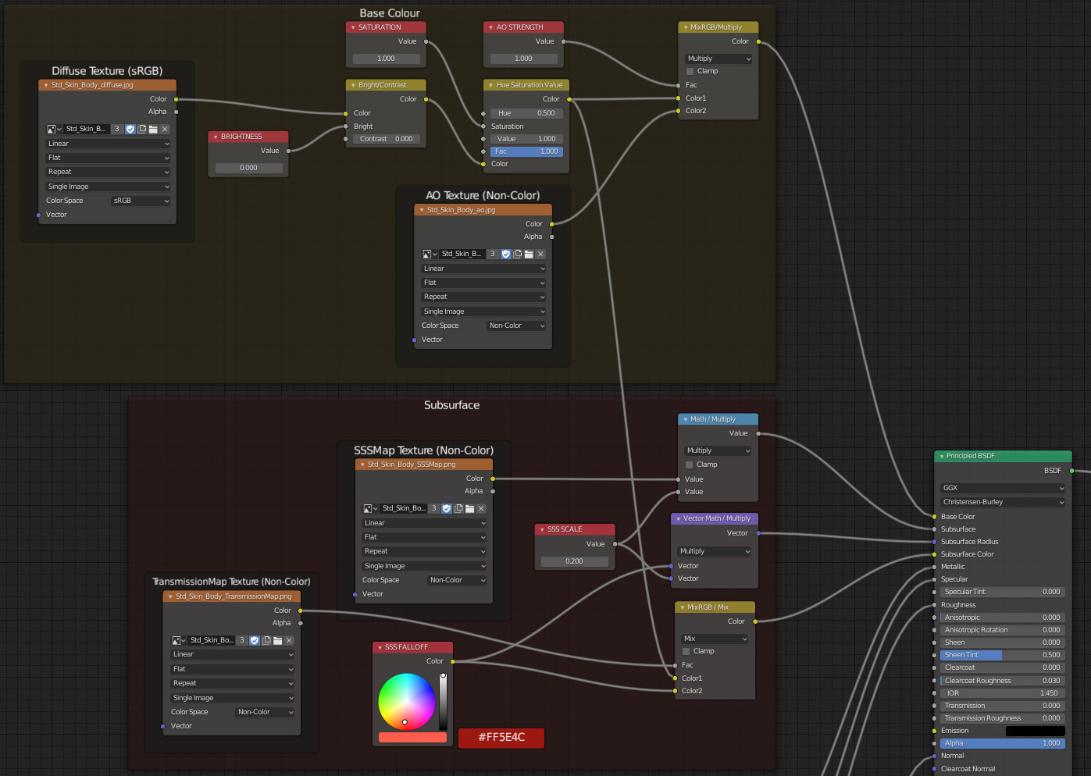This screenshot has width=1091, height=776.
Task: Unlink image with X in SSSMap texture node
Action: tap(481, 508)
